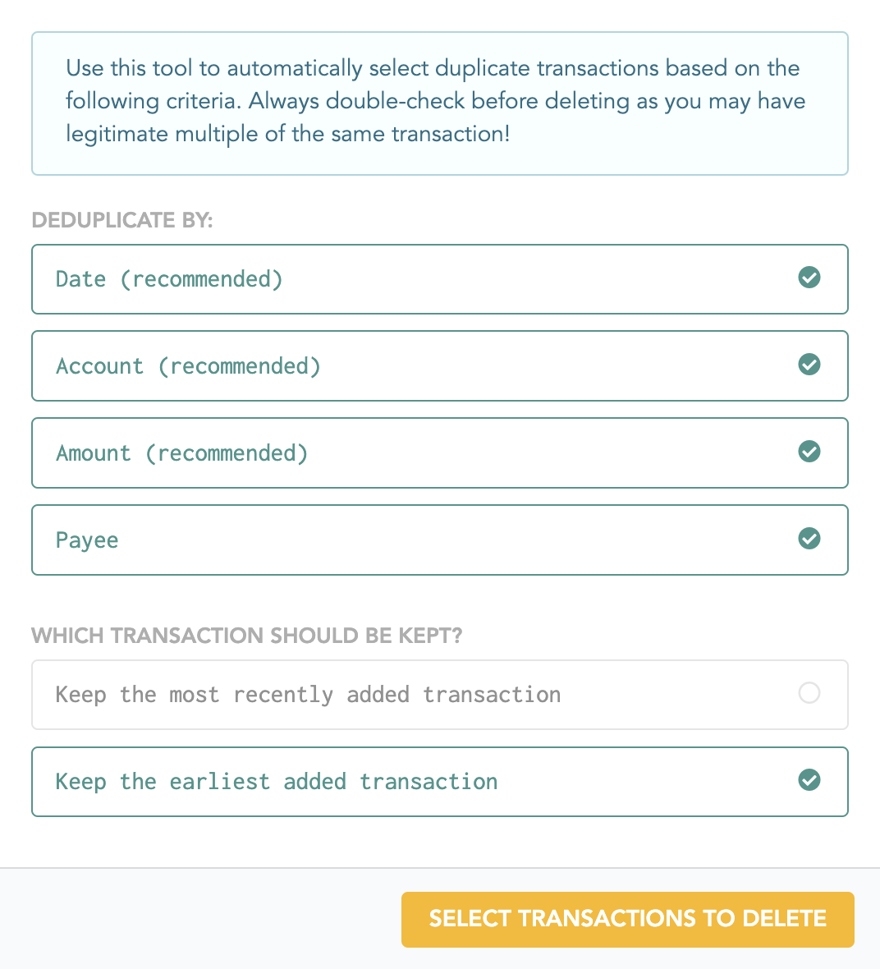
Task: Choose Keep the earliest added transaction text
Action: coord(277,783)
